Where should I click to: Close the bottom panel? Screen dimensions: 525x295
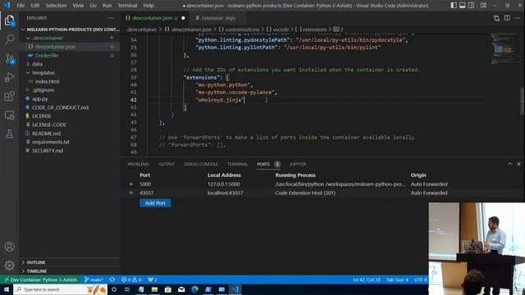pyautogui.click(x=518, y=164)
